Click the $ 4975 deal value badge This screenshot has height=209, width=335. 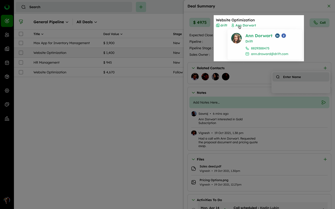[200, 22]
